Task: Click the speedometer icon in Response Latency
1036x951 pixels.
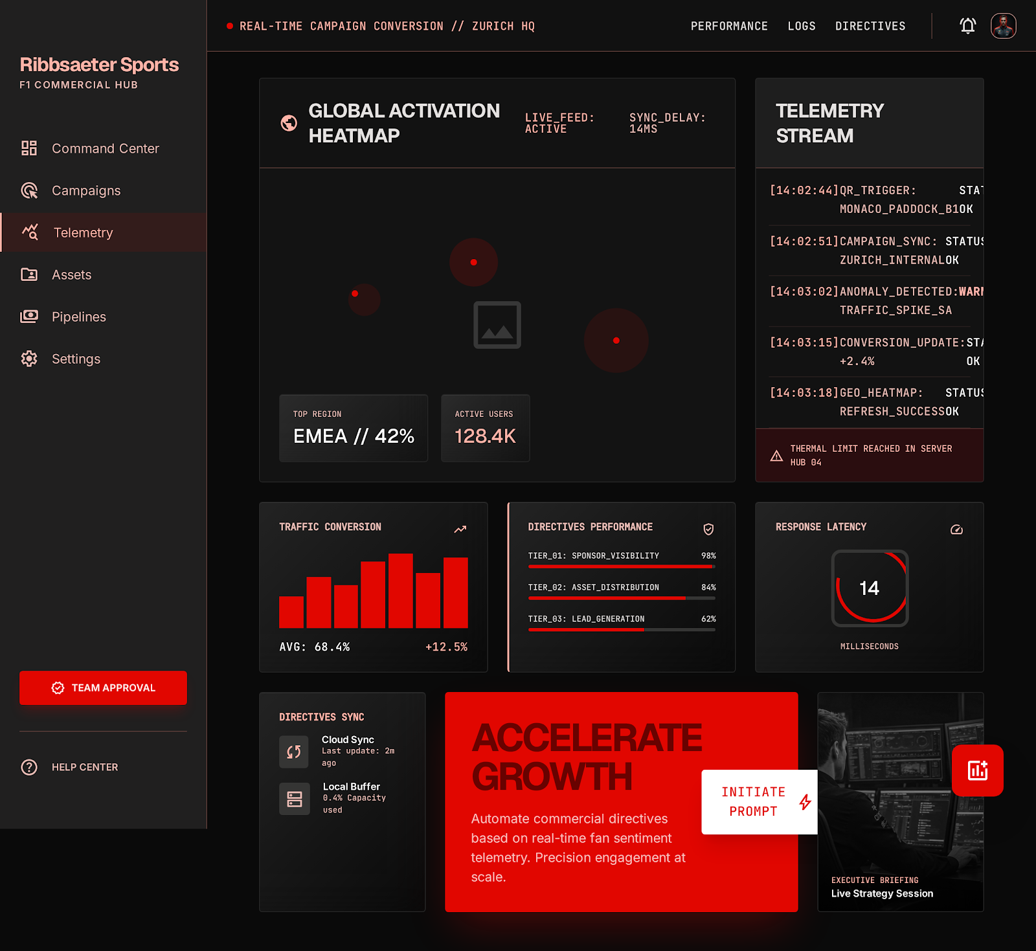Action: (x=956, y=530)
